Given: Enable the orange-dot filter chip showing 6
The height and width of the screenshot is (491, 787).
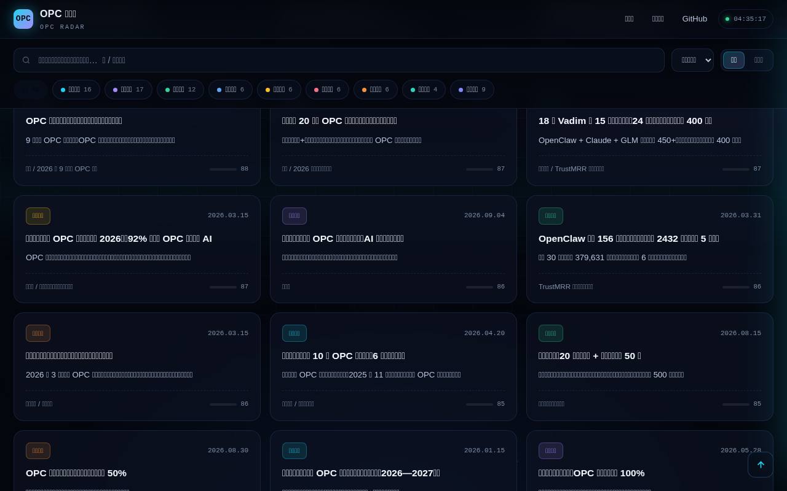Looking at the screenshot, I should [376, 90].
